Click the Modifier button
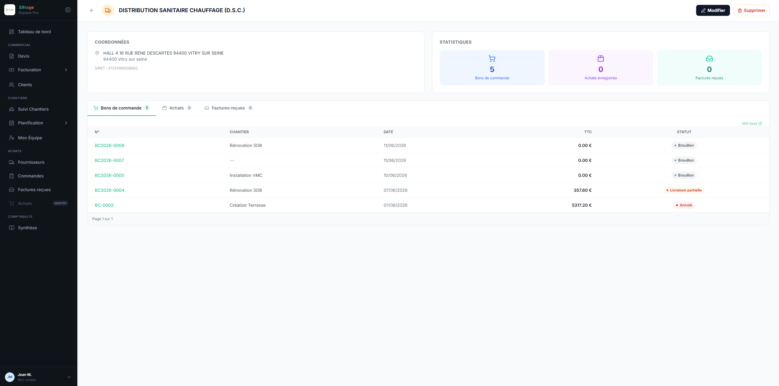This screenshot has width=779, height=386. pos(713,10)
